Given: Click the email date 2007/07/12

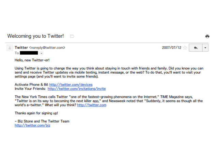Looking at the screenshot, I should click(x=172, y=48).
